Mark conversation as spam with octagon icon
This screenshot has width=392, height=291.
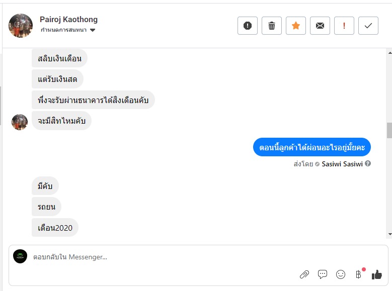click(x=248, y=26)
